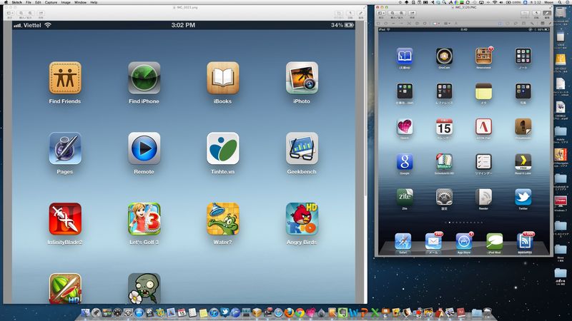Open the Help menu

[94, 2]
